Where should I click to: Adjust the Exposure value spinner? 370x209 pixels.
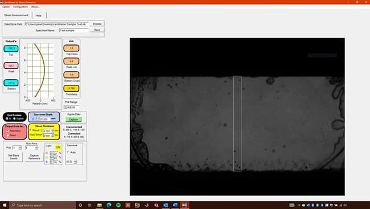[75, 162]
